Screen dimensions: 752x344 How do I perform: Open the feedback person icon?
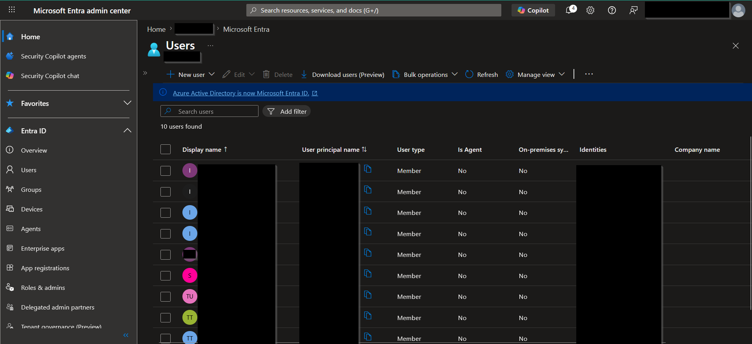pyautogui.click(x=633, y=10)
